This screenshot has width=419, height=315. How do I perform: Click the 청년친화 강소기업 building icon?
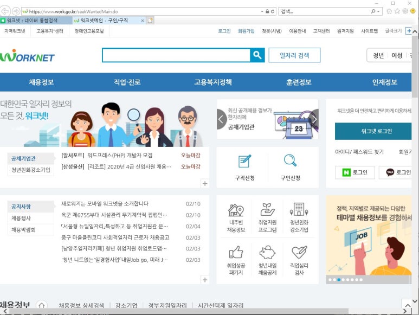tap(299, 209)
